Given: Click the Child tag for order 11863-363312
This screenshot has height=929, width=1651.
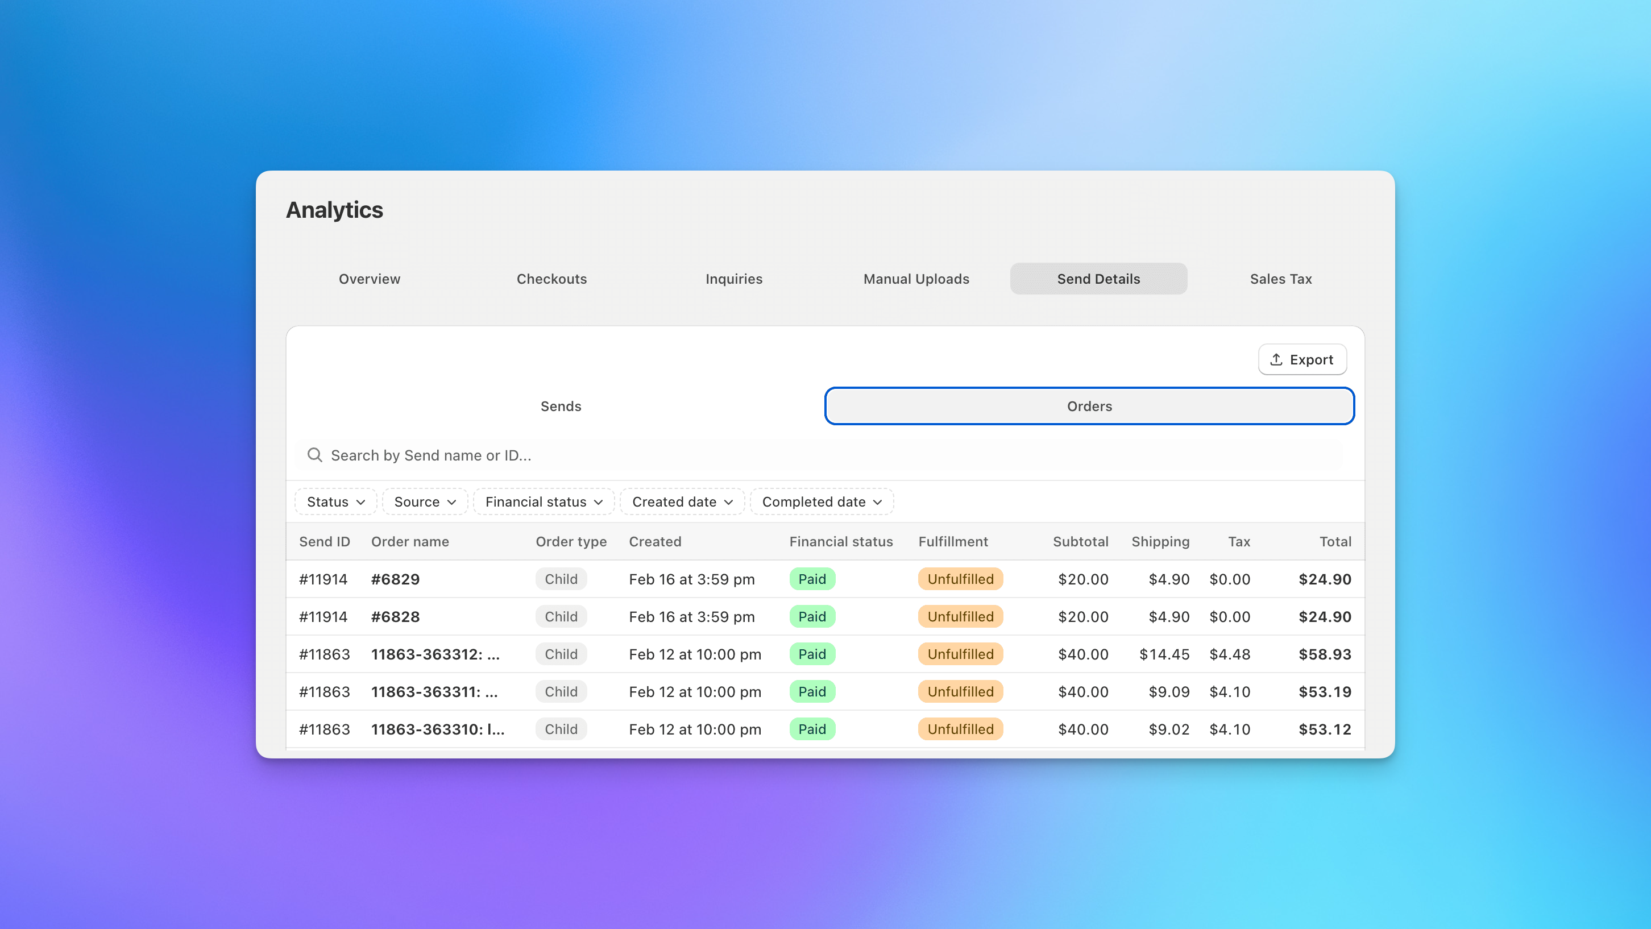Looking at the screenshot, I should (x=561, y=654).
